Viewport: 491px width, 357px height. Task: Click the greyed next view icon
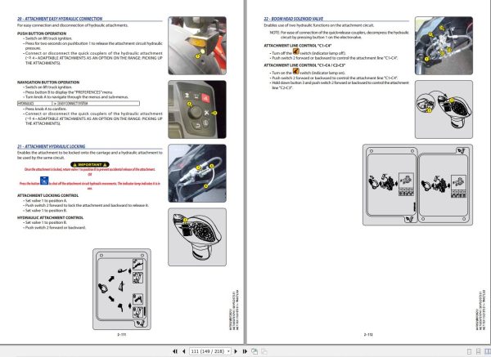click(264, 351)
